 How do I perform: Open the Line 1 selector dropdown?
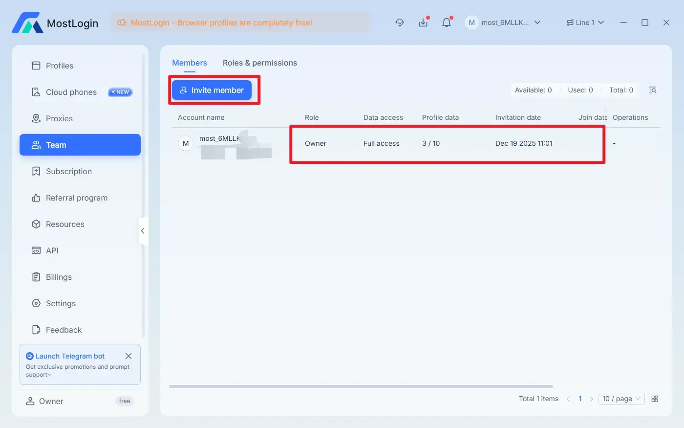585,23
